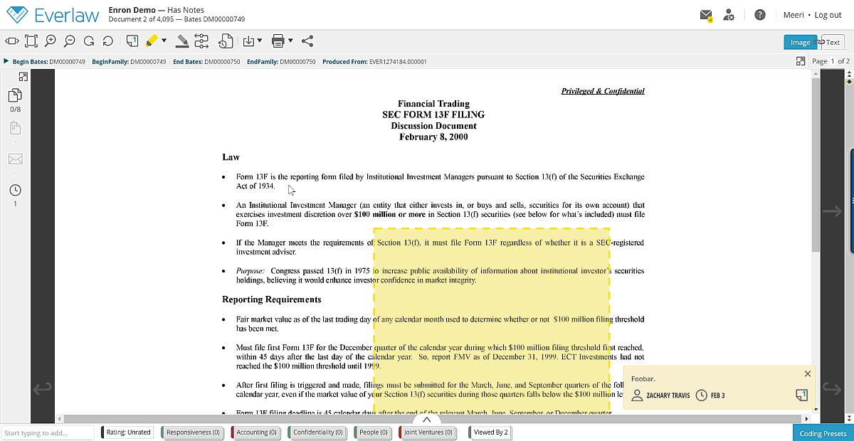The image size is (854, 441).
Task: Open the email thread icon in sidebar
Action: point(15,159)
